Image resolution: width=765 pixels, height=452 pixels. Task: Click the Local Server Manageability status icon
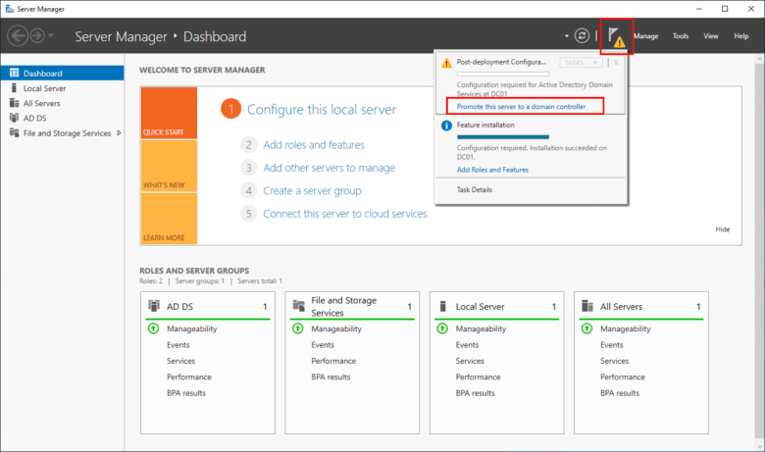(x=442, y=328)
